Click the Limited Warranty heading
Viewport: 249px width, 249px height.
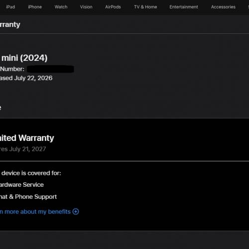pos(27,138)
